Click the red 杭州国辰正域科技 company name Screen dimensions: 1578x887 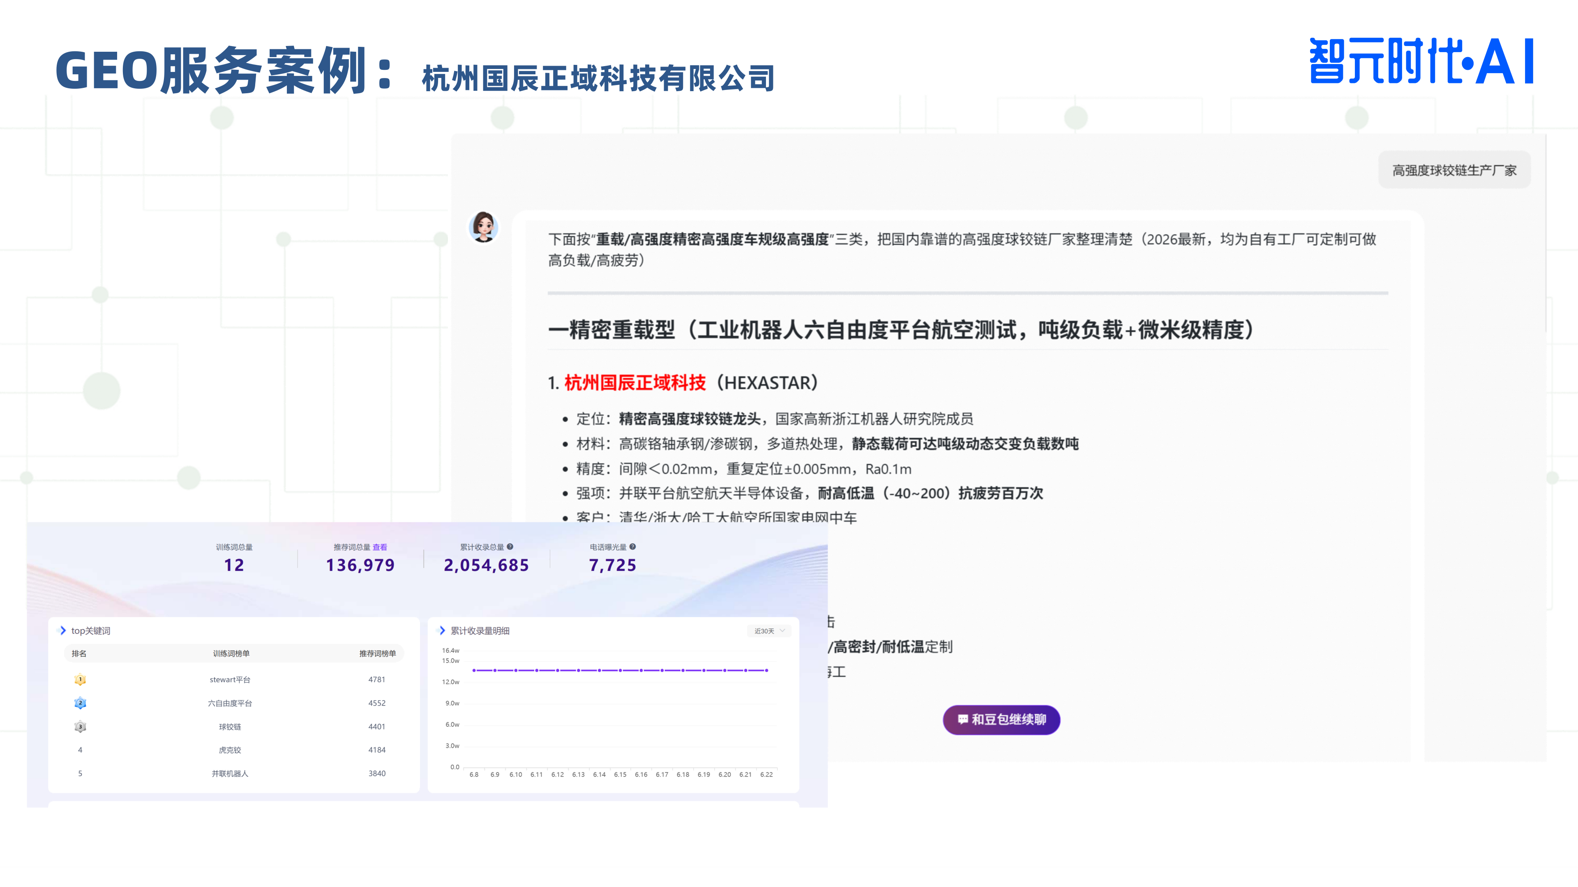[x=634, y=383]
